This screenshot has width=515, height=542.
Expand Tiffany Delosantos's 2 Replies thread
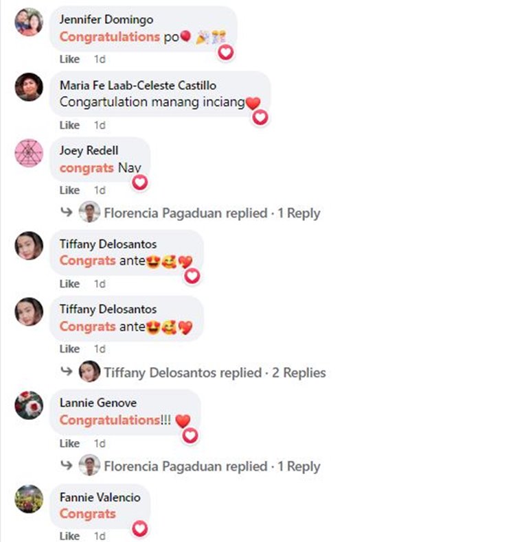(214, 373)
